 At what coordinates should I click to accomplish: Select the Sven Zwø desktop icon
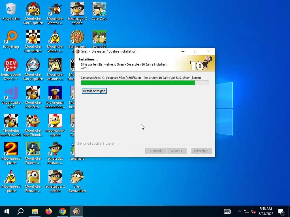coord(99,11)
